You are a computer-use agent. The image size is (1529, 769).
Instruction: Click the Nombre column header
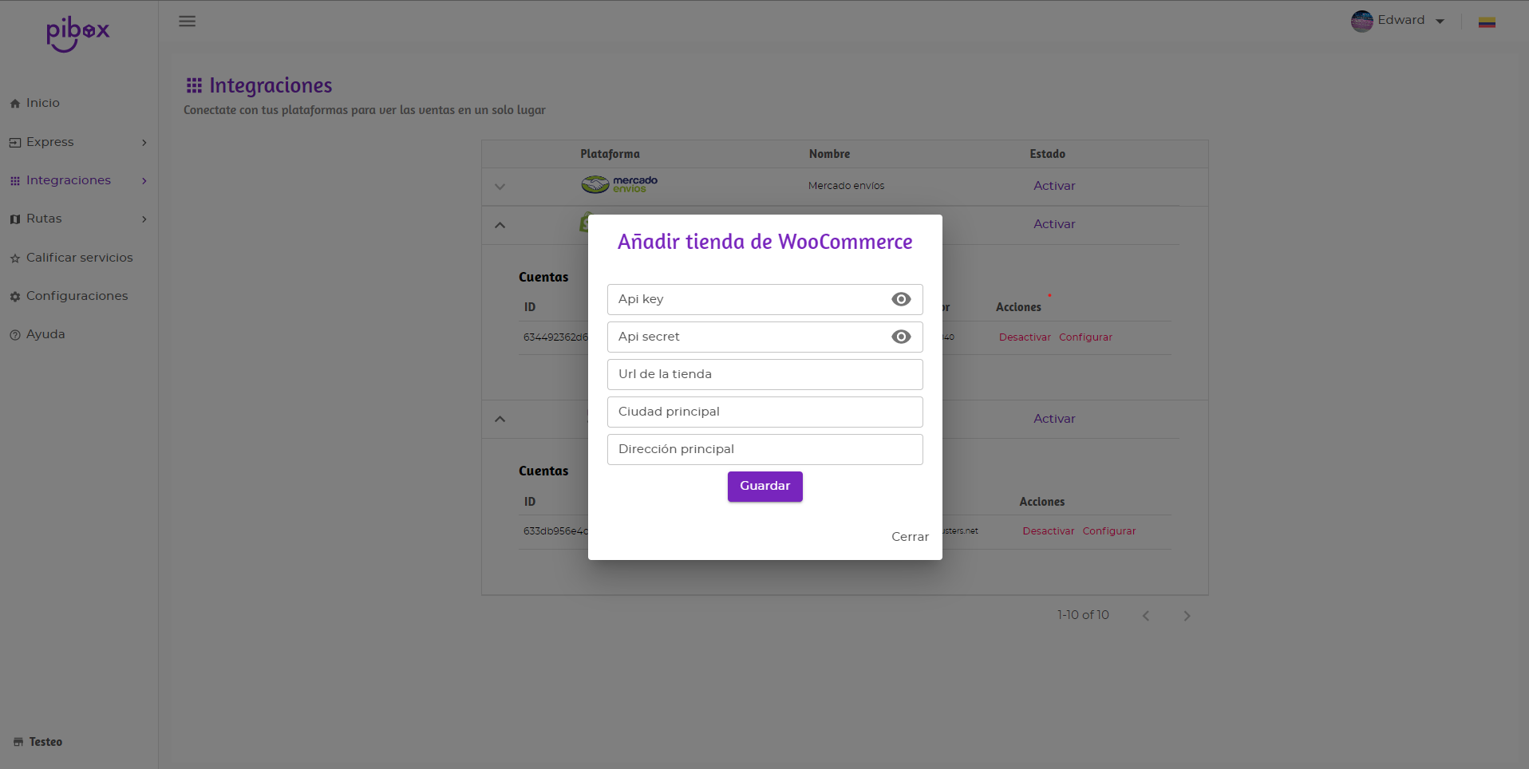coord(829,154)
